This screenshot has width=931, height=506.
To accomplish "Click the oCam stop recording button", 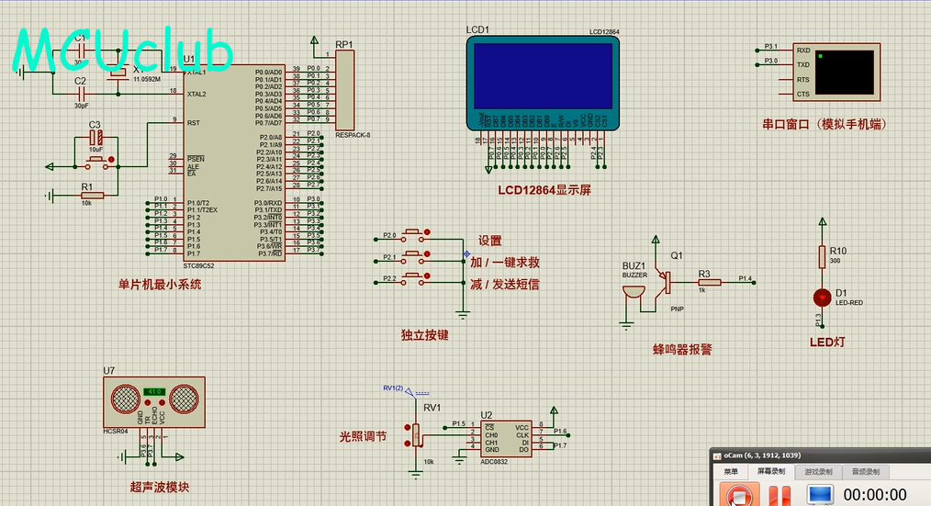I will pyautogui.click(x=737, y=496).
